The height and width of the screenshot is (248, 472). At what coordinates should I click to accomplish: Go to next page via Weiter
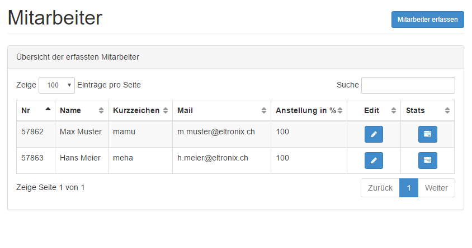tap(436, 188)
